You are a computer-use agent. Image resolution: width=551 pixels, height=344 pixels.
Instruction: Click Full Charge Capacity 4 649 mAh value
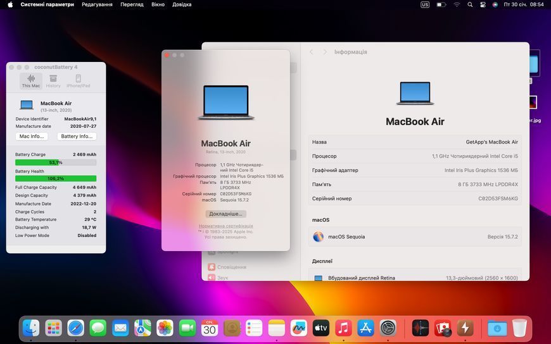84,187
